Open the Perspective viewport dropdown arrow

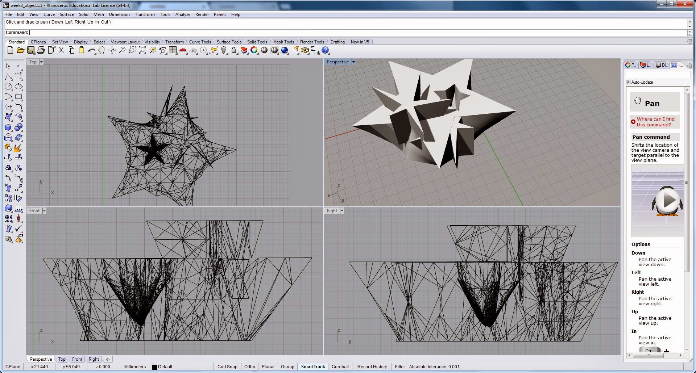click(x=353, y=62)
